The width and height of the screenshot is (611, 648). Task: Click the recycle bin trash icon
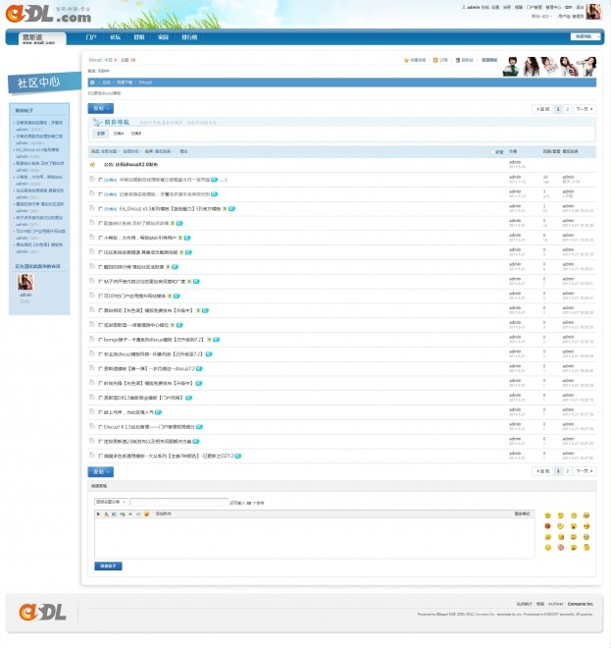click(458, 60)
